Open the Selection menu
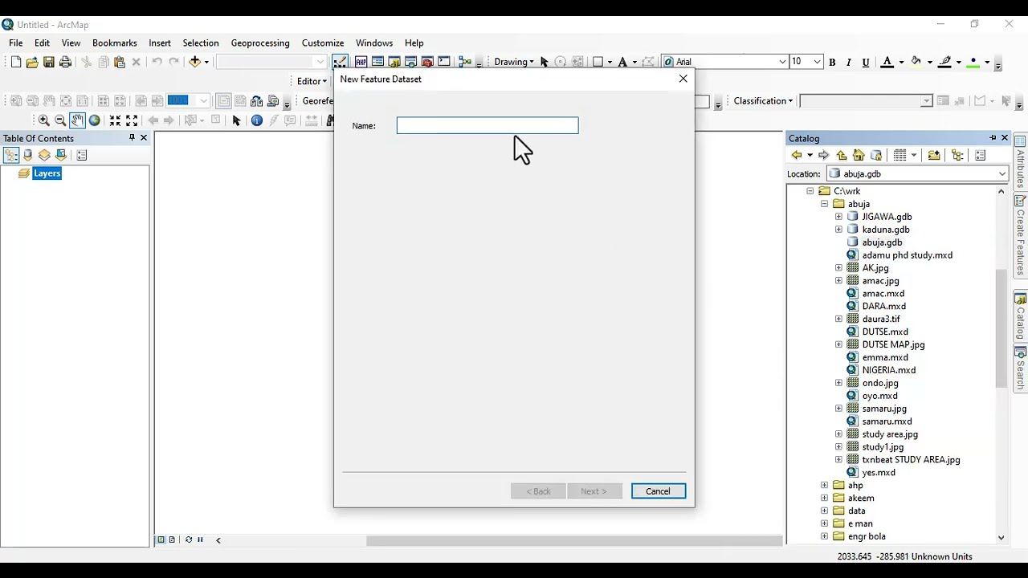Viewport: 1028px width, 578px height. pyautogui.click(x=201, y=43)
